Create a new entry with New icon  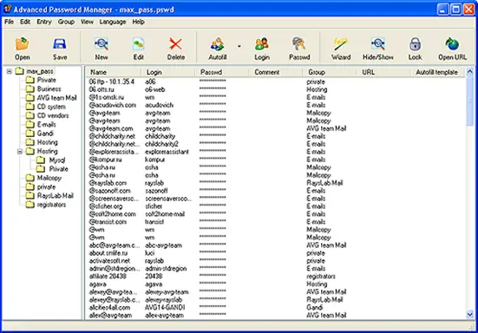101,44
